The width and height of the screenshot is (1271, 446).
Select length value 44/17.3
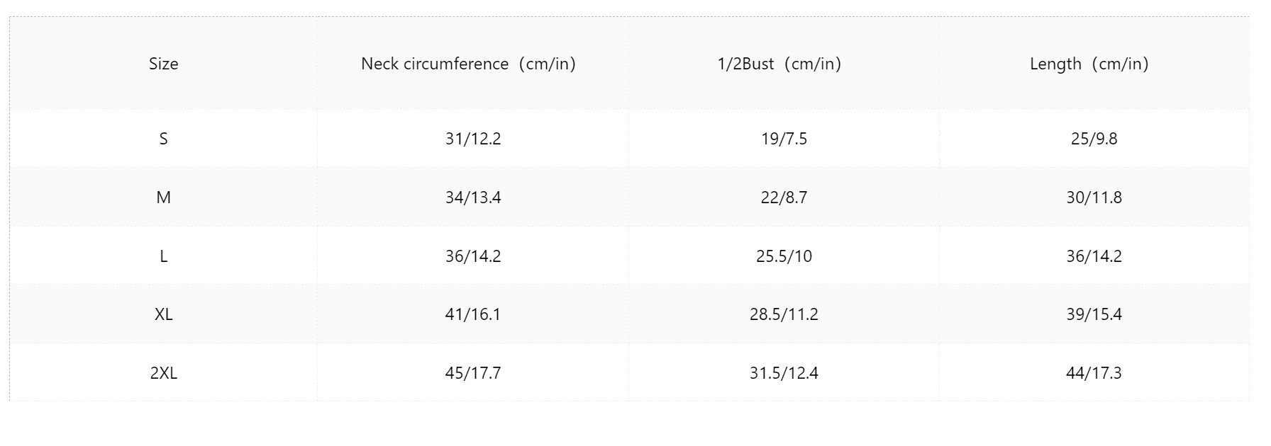(1094, 373)
